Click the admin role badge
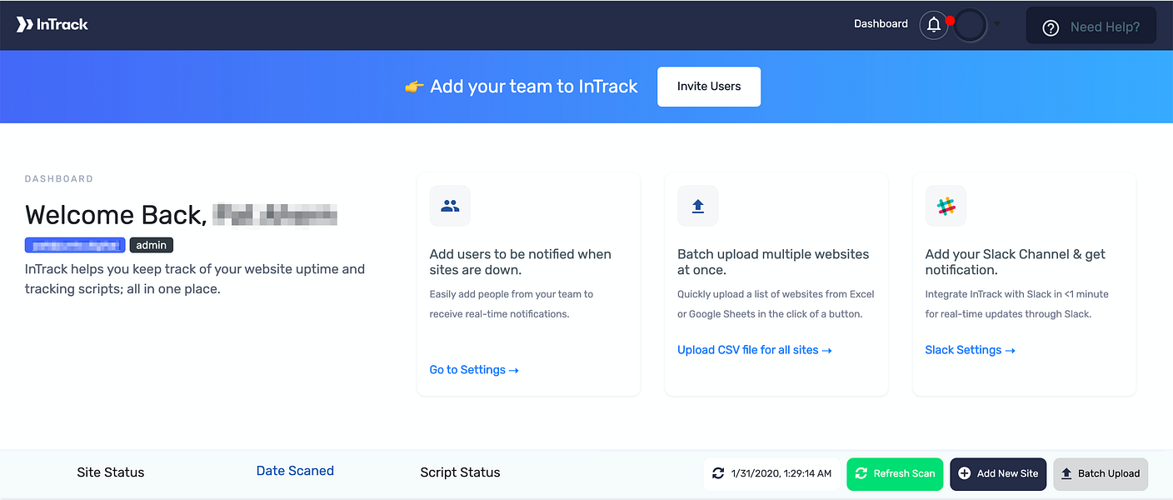The height and width of the screenshot is (500, 1173). pos(152,245)
